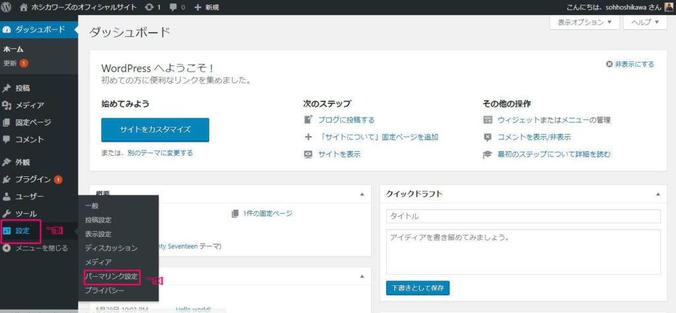The height and width of the screenshot is (313, 676).
Task: Click the 投稿 pushpin icon
Action: (7, 88)
